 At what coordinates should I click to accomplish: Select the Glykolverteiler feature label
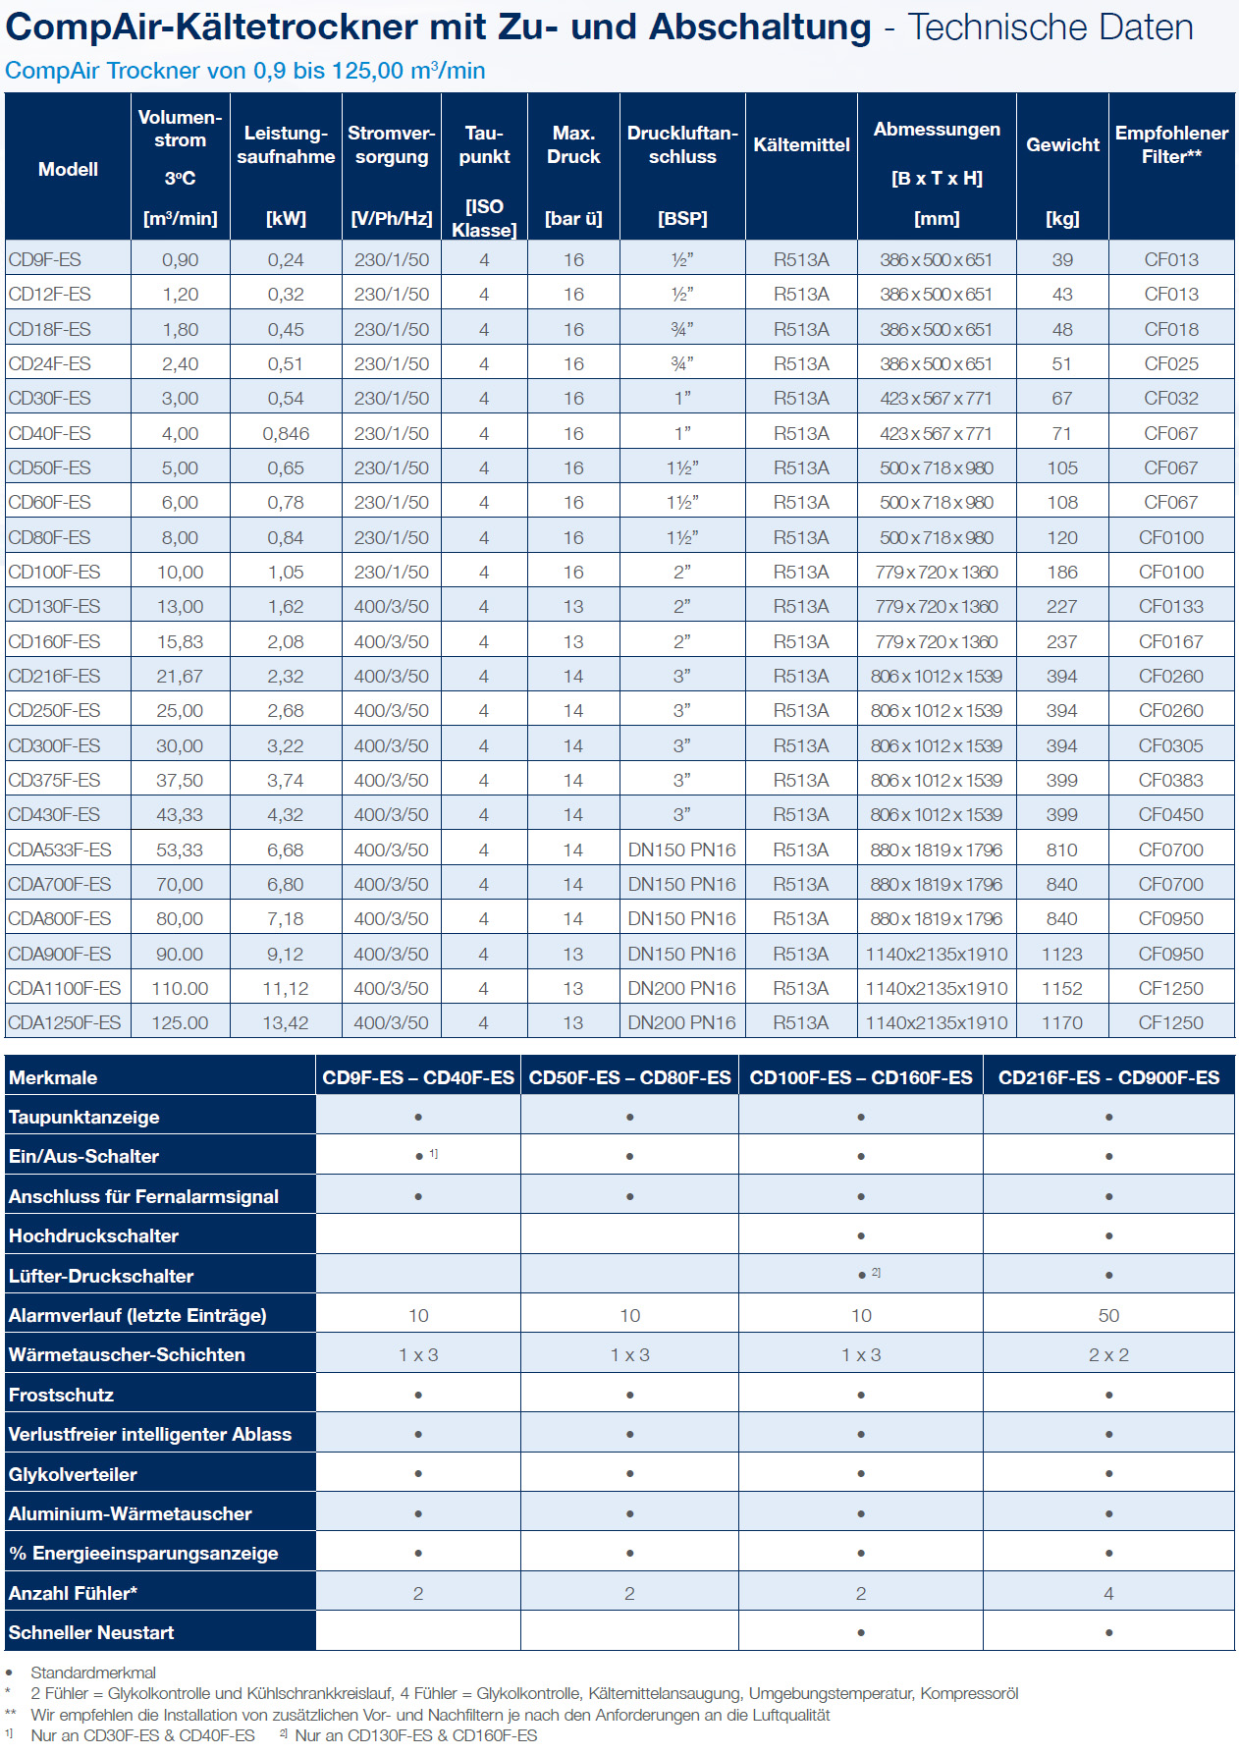tap(73, 1474)
